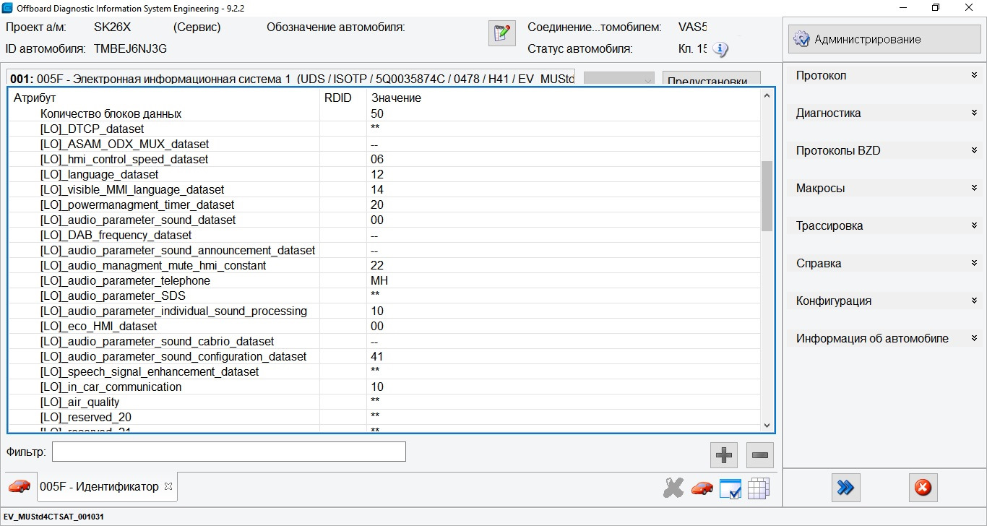Click value 14 of visible_MMI_language_dataset

pos(377,189)
